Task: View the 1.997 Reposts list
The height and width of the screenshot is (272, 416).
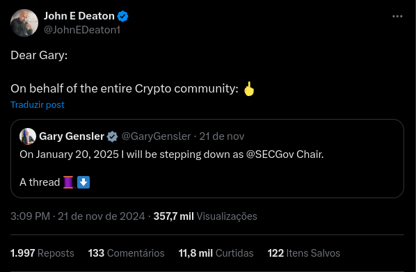Action: point(42,253)
